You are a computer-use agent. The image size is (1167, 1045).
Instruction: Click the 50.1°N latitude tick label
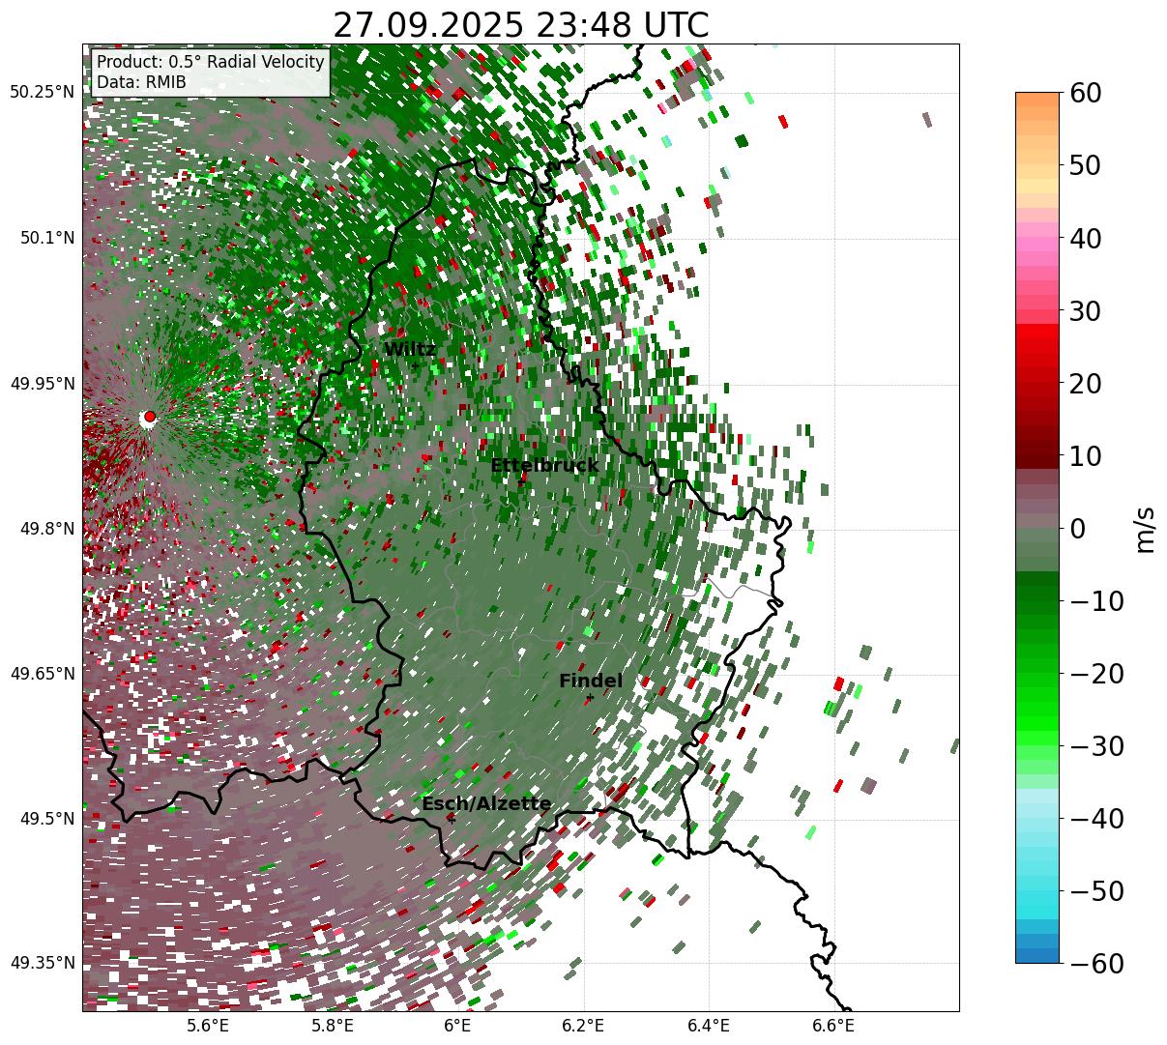point(46,238)
